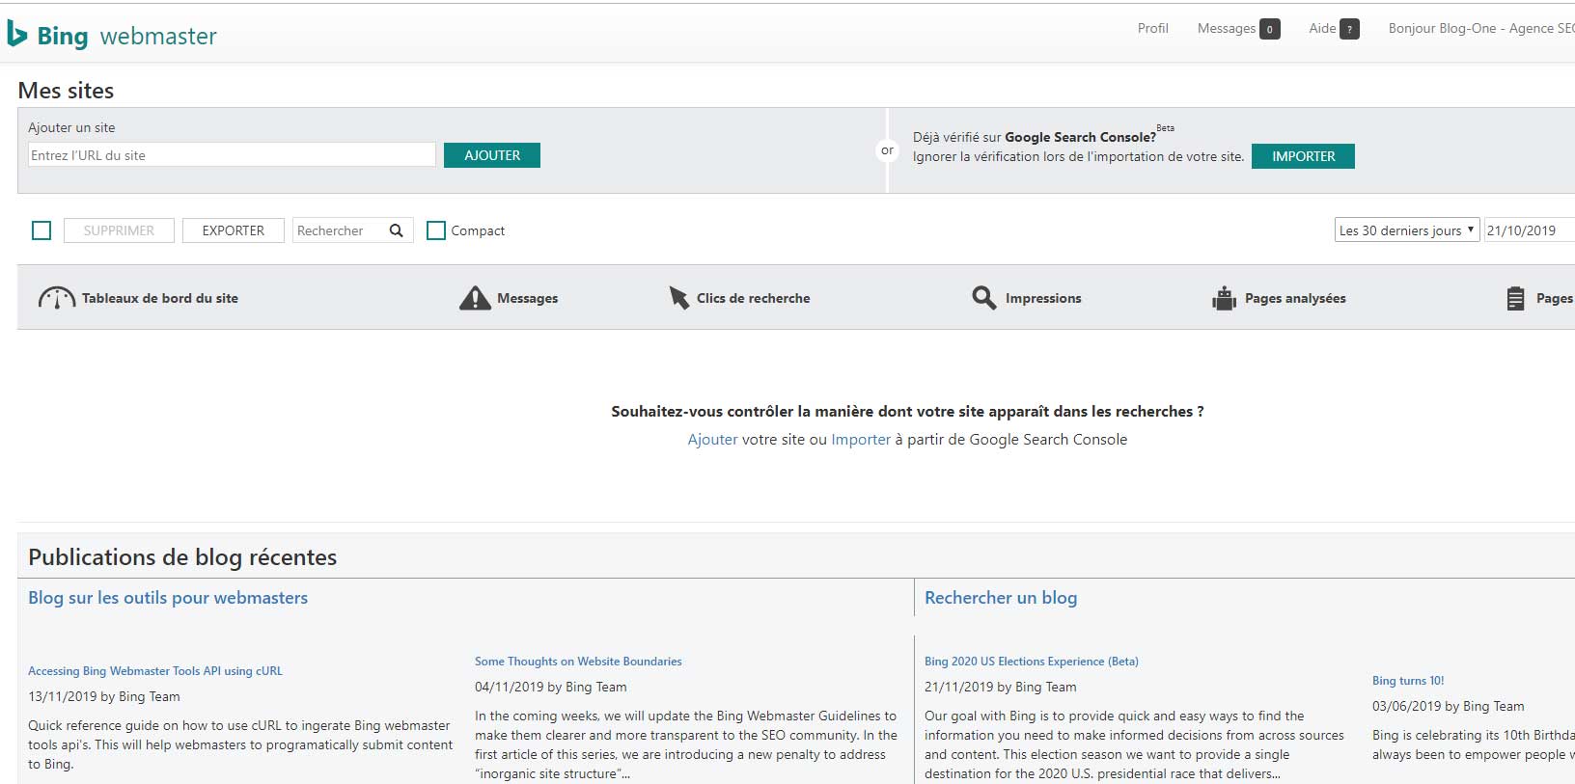Click the Impressions magnifier icon
Image resolution: width=1575 pixels, height=784 pixels.
(x=983, y=298)
